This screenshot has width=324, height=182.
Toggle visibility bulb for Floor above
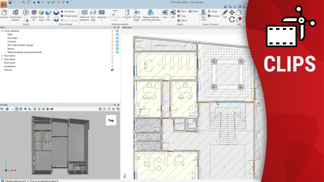[x=112, y=56]
